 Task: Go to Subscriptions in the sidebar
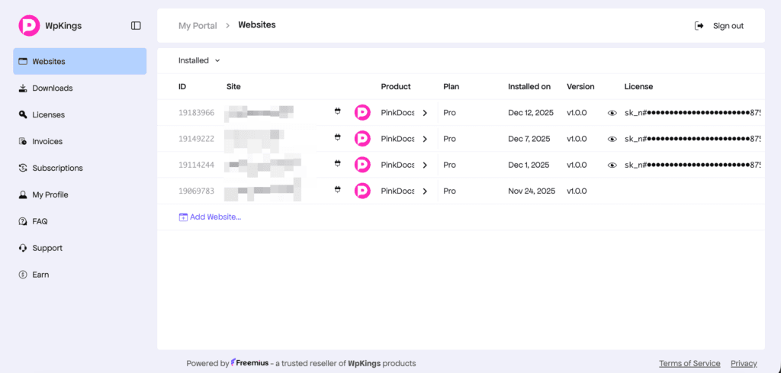tap(57, 168)
